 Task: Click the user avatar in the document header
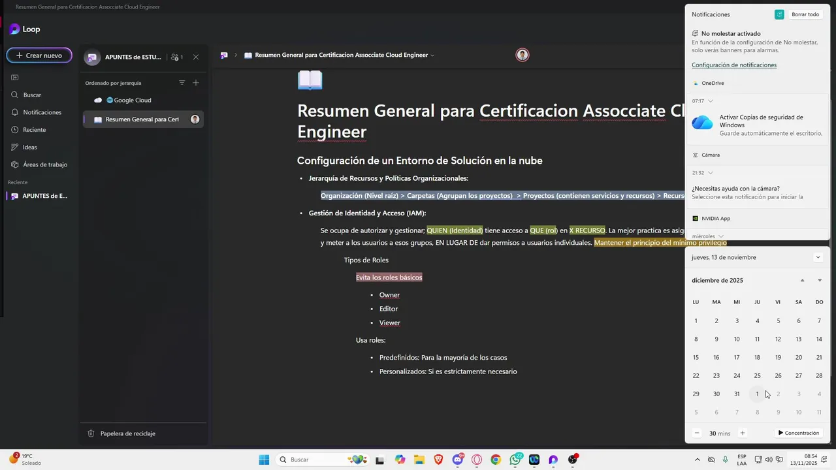tap(522, 55)
